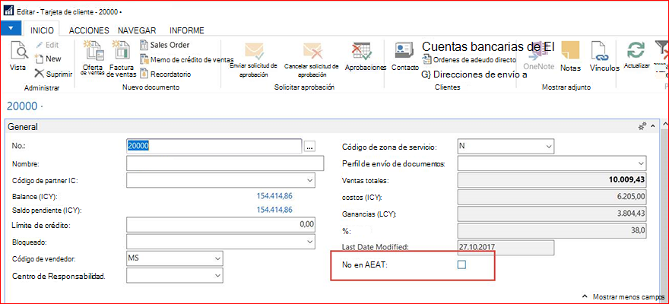The width and height of the screenshot is (669, 304).
Task: Create Memo de crédito de ventas
Action: (187, 59)
